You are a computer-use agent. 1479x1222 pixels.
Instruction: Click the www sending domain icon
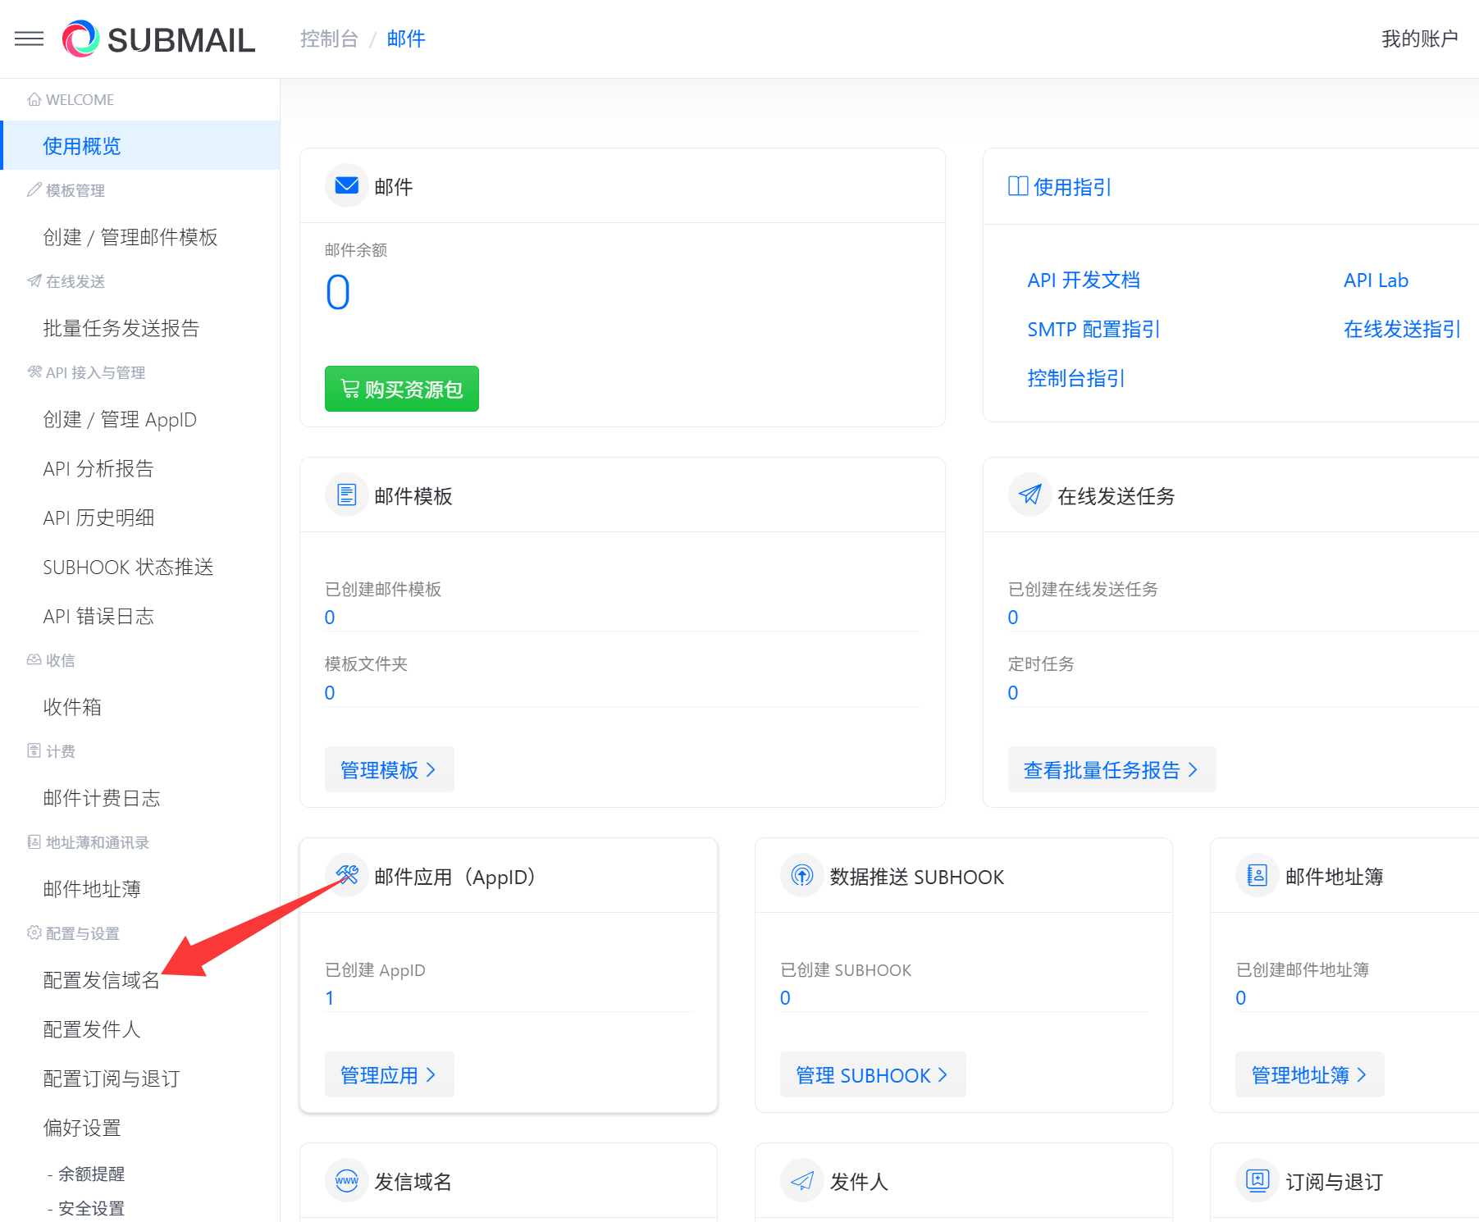click(x=346, y=1180)
